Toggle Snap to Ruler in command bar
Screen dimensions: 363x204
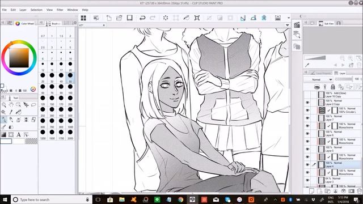[x=243, y=18]
